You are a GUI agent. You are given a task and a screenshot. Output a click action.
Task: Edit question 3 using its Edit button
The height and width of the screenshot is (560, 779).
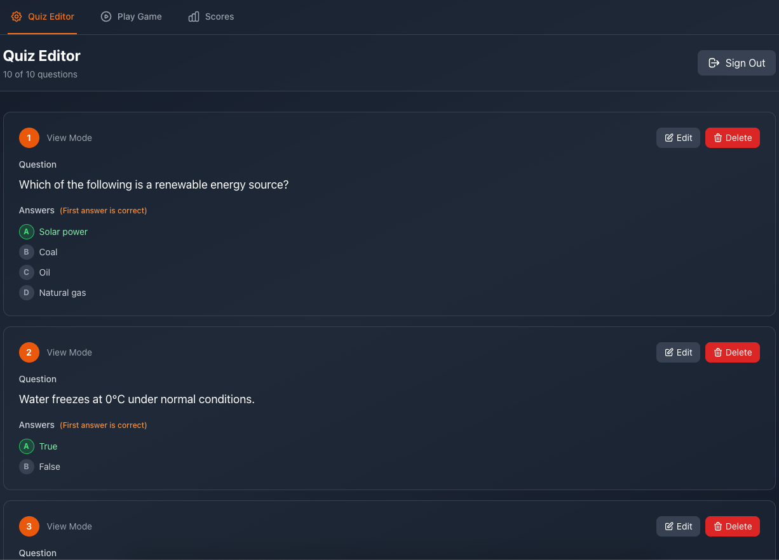pyautogui.click(x=678, y=526)
